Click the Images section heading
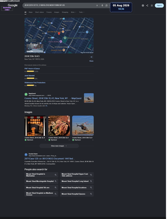 pyautogui.click(x=28, y=112)
